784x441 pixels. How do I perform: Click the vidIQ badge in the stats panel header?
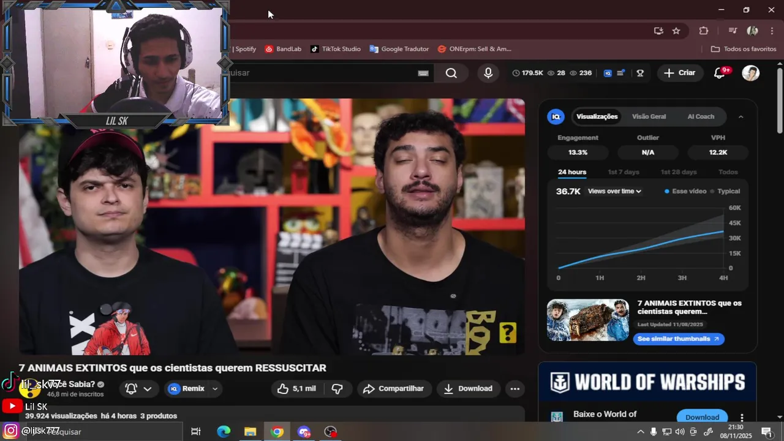[x=556, y=116]
